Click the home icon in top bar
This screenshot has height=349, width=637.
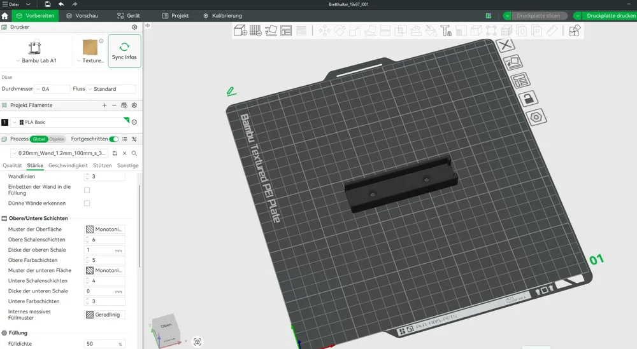pyautogui.click(x=5, y=16)
